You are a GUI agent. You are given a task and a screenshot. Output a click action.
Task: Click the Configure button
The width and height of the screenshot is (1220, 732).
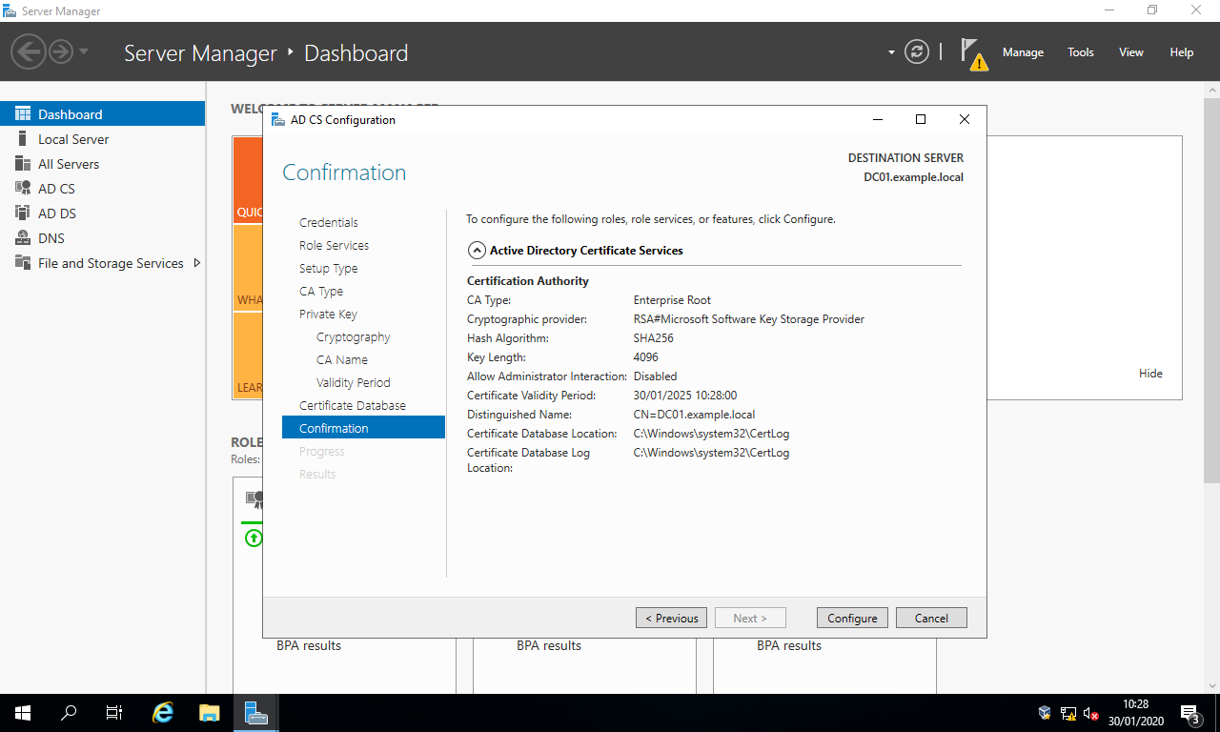(x=852, y=618)
